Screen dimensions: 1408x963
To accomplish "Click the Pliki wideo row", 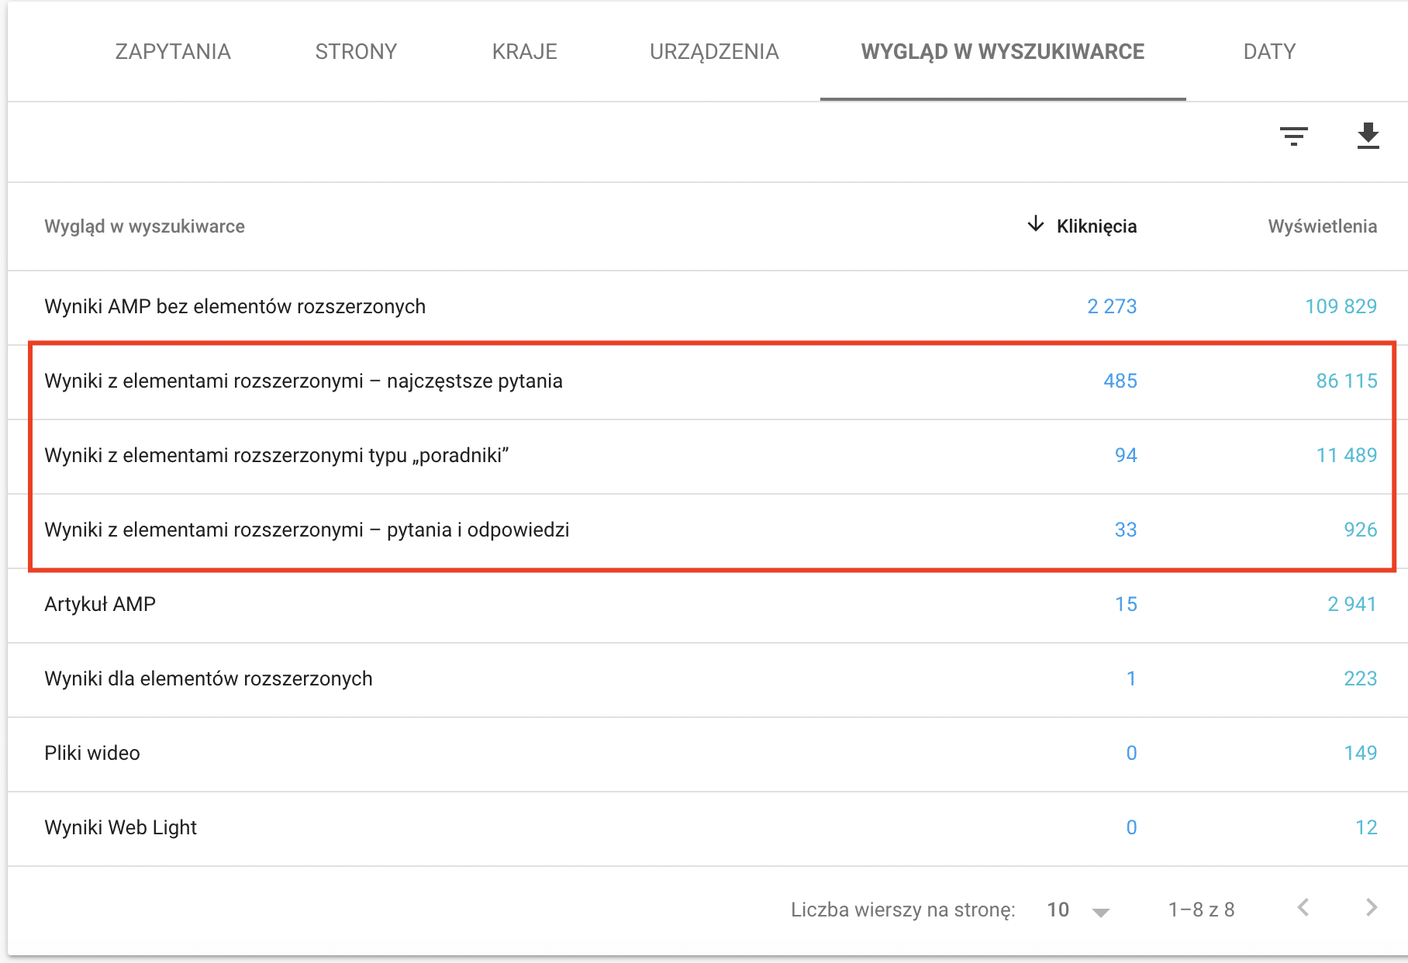I will coord(92,754).
